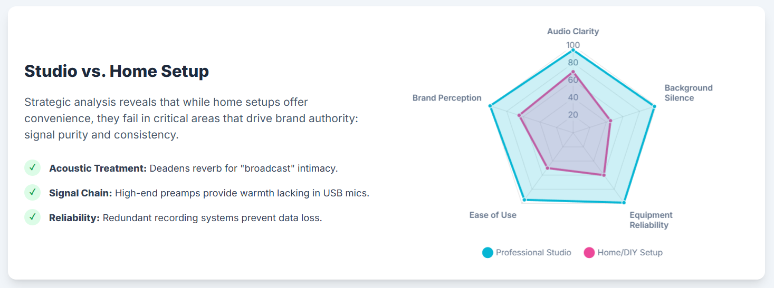Click the pink Ease of Use data point

coord(548,168)
